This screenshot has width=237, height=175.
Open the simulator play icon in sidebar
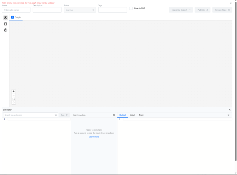pos(5,18)
